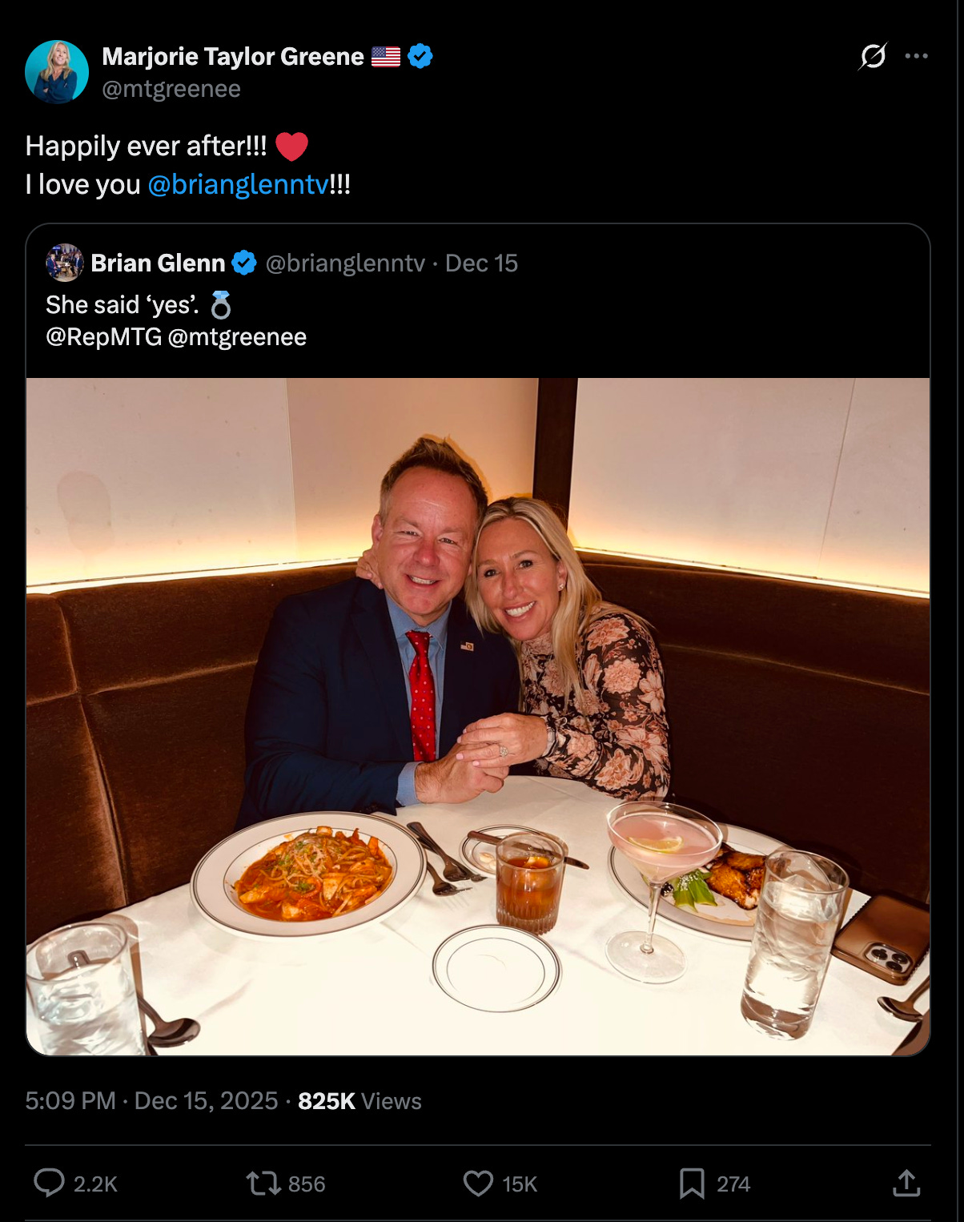964x1222 pixels.
Task: Open the more options ellipsis menu
Action: coord(918,56)
